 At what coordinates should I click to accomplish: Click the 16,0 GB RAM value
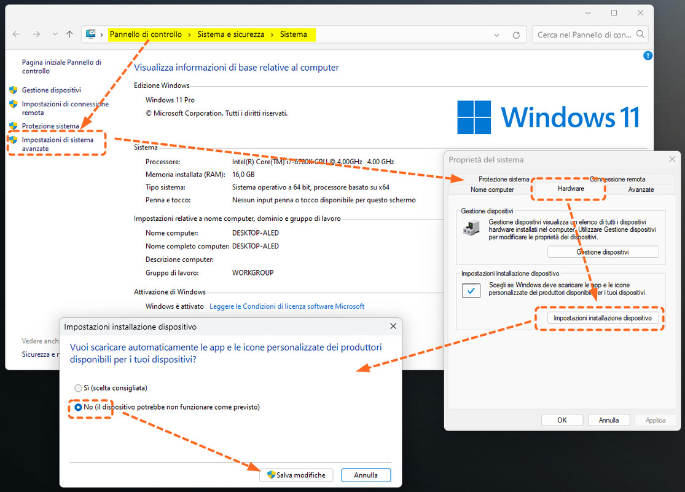coord(243,175)
